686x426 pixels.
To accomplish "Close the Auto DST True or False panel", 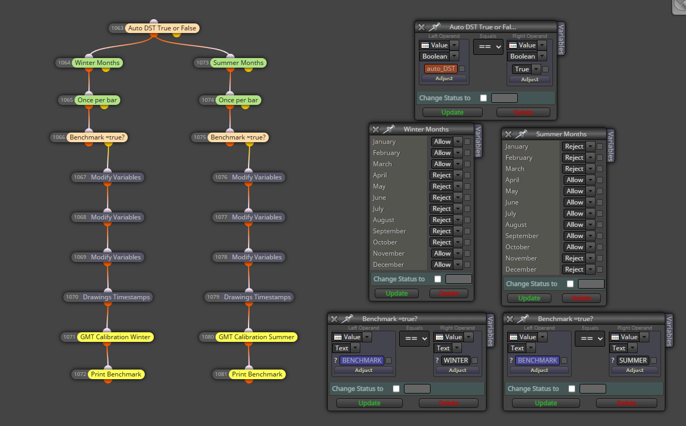I will tap(421, 27).
